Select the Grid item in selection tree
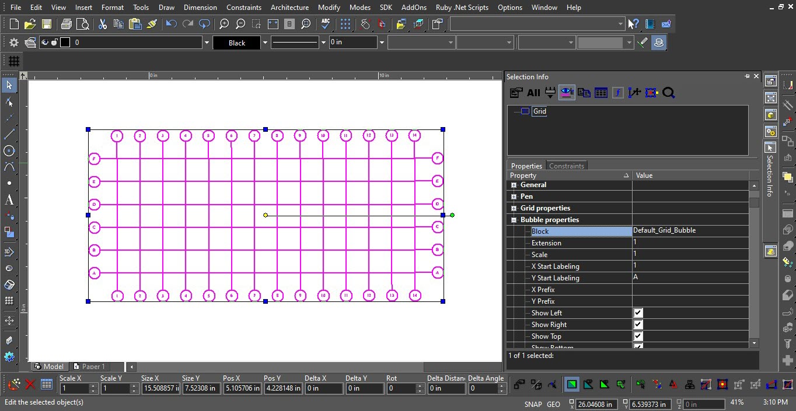Viewport: 796px width, 411px height. pos(539,111)
